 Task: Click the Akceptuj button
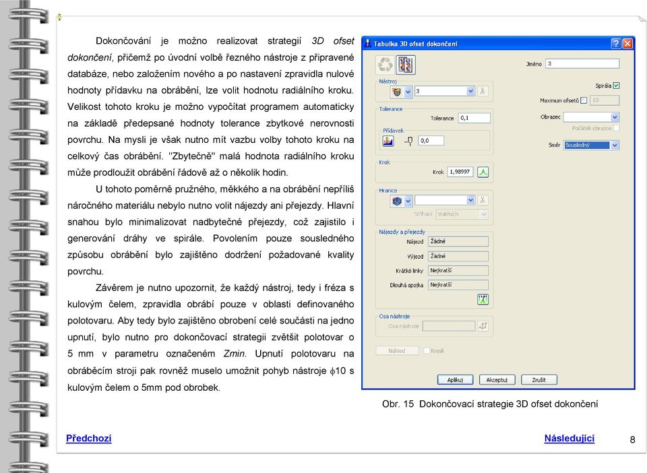point(497,380)
